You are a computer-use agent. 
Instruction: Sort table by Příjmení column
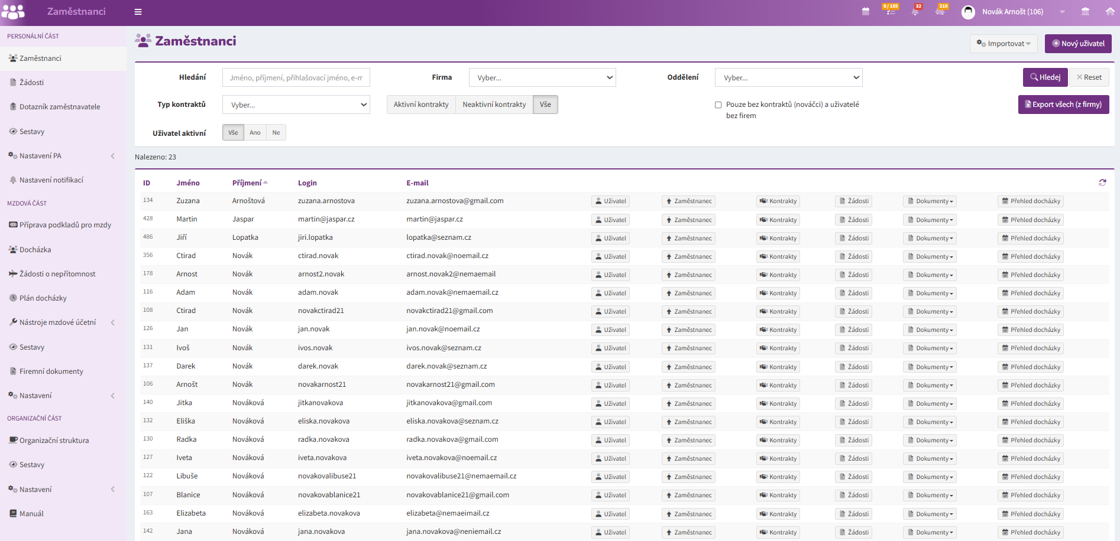click(247, 183)
